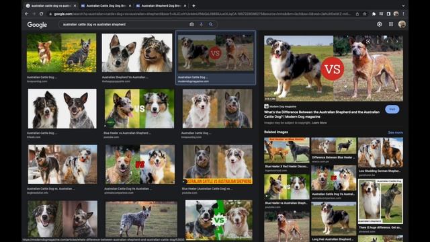Search by image with camera icon
The image size is (430, 242).
coord(191,24)
